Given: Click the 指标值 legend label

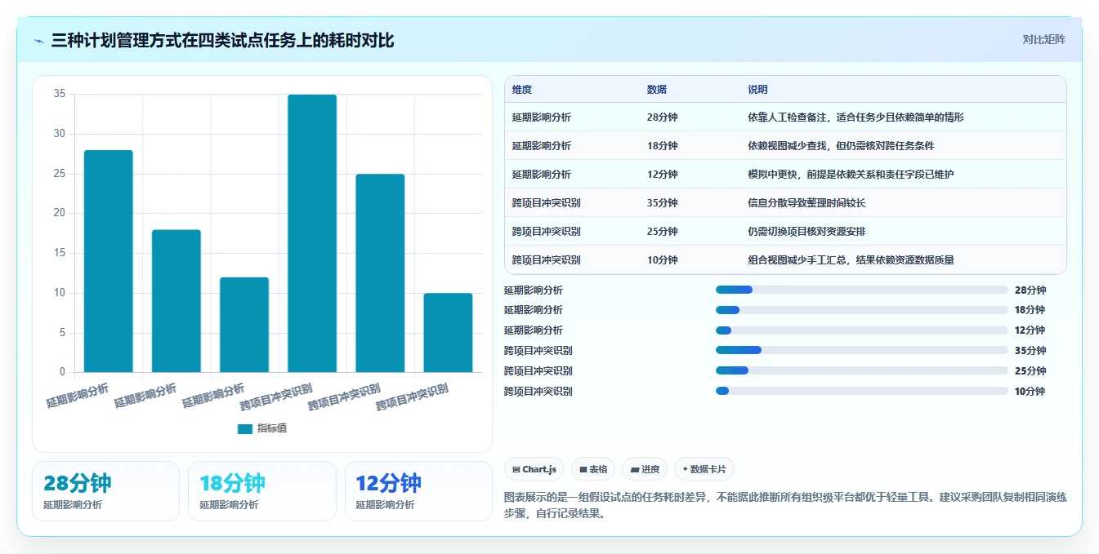Looking at the screenshot, I should [272, 428].
